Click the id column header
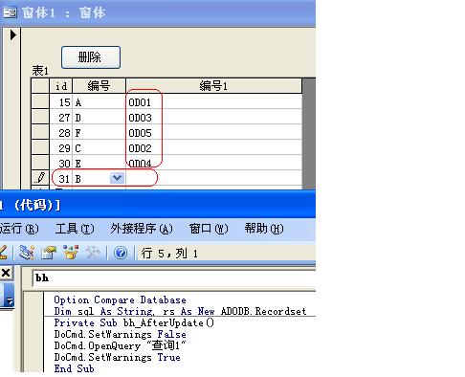The image size is (465, 377). pyautogui.click(x=61, y=86)
